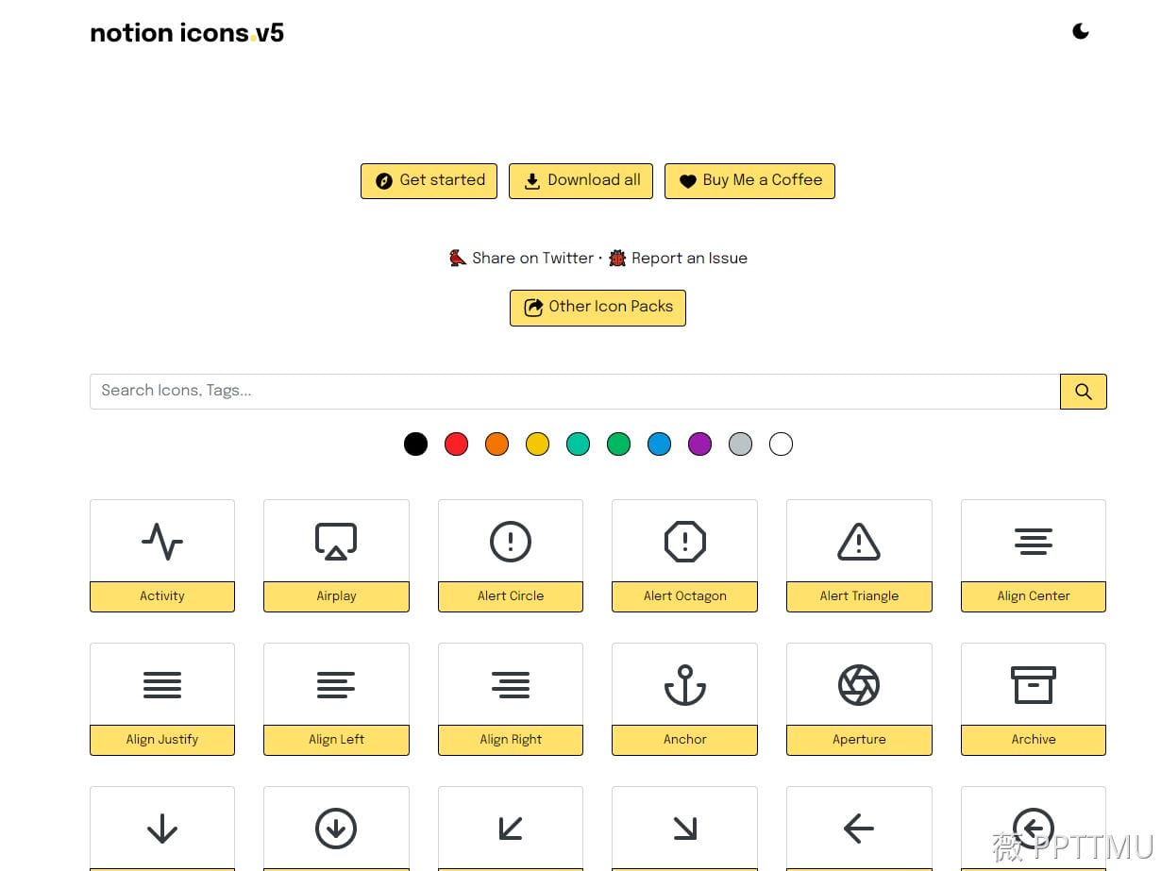The width and height of the screenshot is (1161, 871).
Task: Choose the Alert Triangle icon
Action: (x=859, y=542)
